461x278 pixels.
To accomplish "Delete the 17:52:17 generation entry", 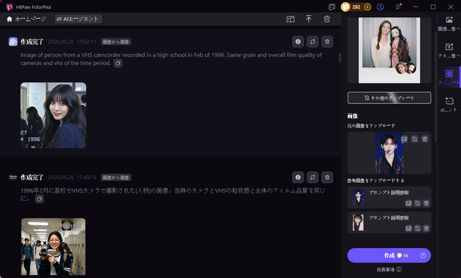I will coord(327,41).
